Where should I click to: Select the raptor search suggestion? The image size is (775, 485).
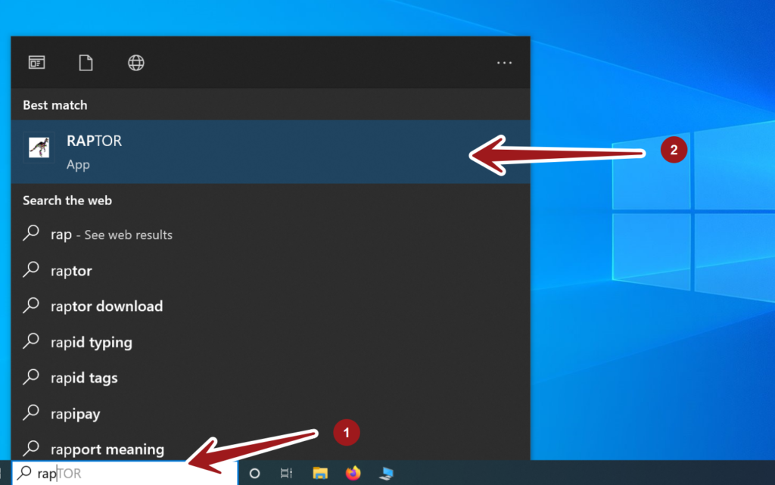[72, 270]
